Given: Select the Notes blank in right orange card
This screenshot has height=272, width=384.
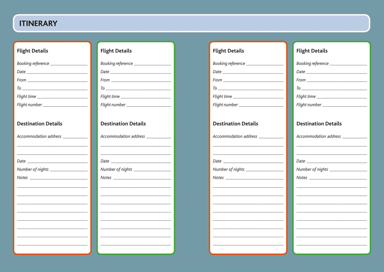Looking at the screenshot, I should click(x=255, y=178).
